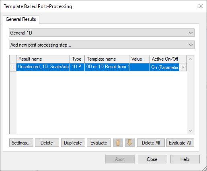Open the On (Parametric) active state dropdown

click(x=183, y=67)
